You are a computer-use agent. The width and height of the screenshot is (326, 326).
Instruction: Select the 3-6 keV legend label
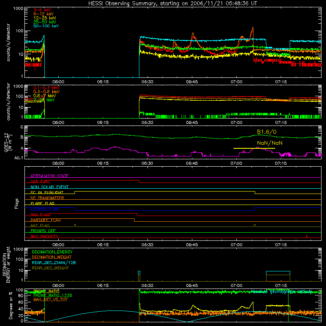click(x=42, y=10)
